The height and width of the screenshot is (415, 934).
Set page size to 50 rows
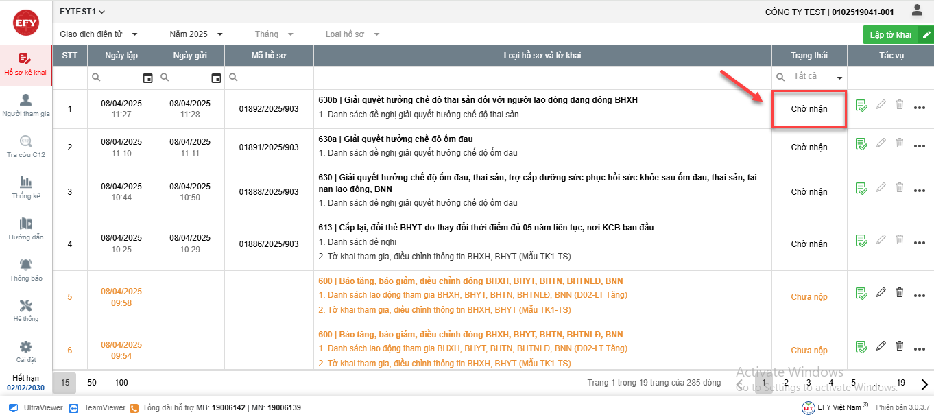click(92, 382)
